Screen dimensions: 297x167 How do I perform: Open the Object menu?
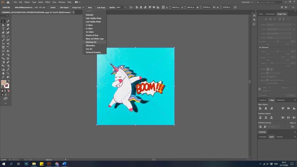coord(27,2)
